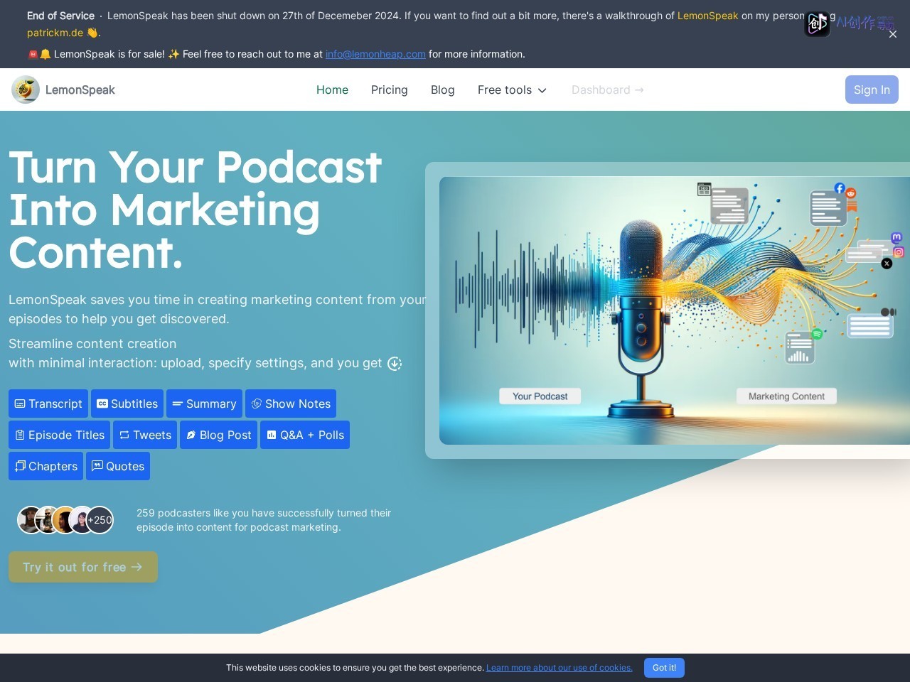Image resolution: width=910 pixels, height=682 pixels.
Task: Select the Show Notes feature tag
Action: click(291, 404)
